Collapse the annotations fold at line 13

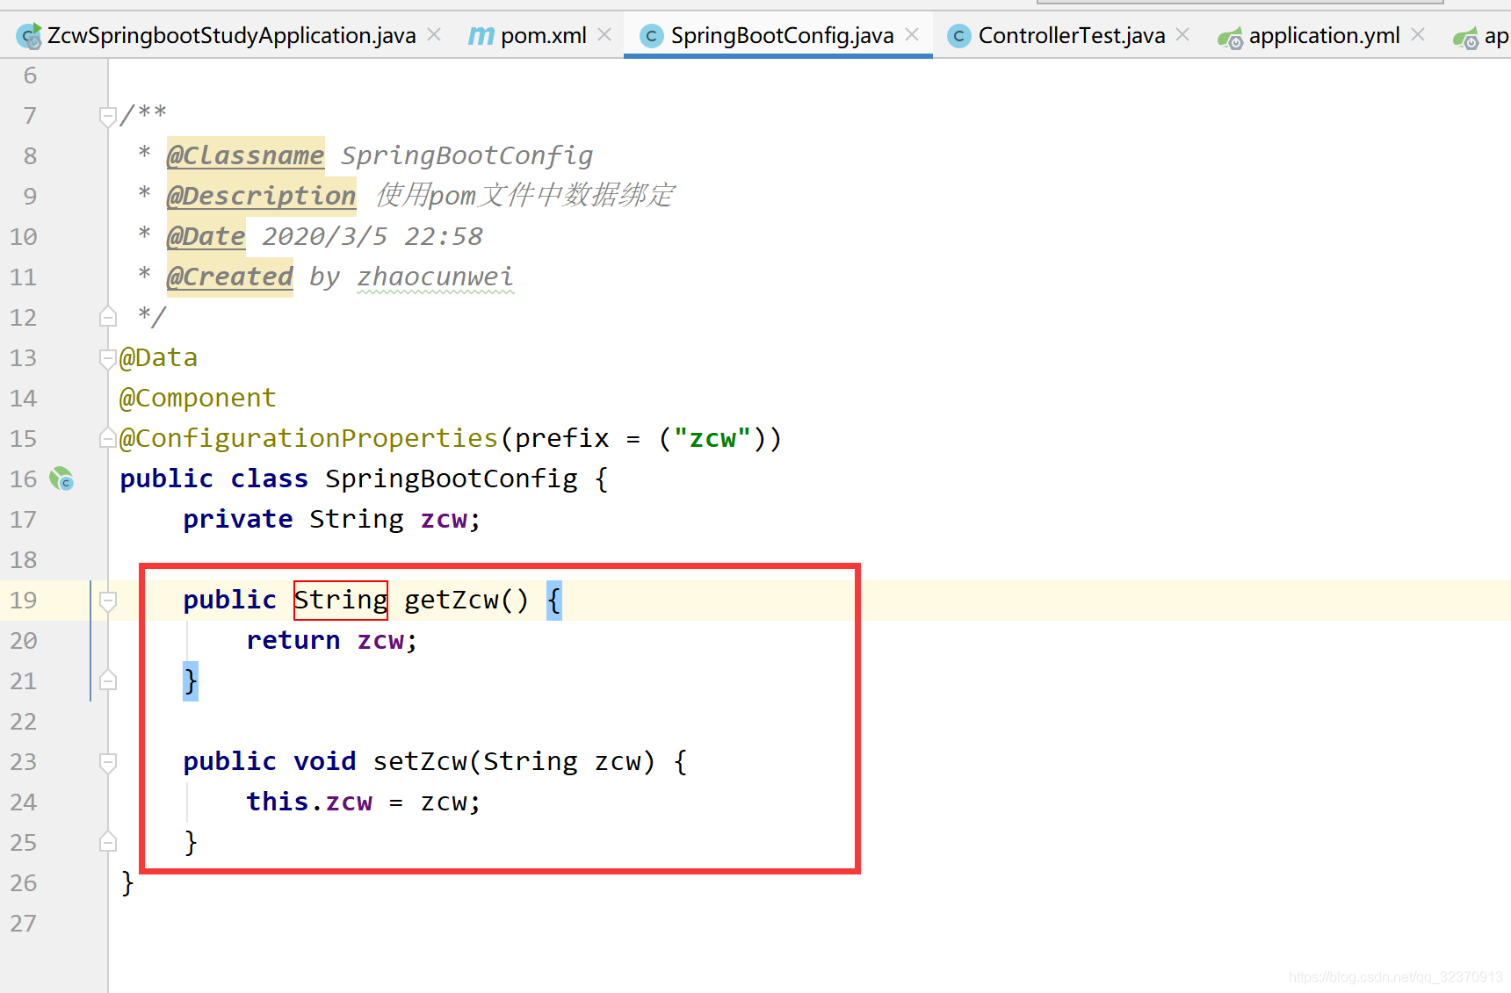coord(108,358)
